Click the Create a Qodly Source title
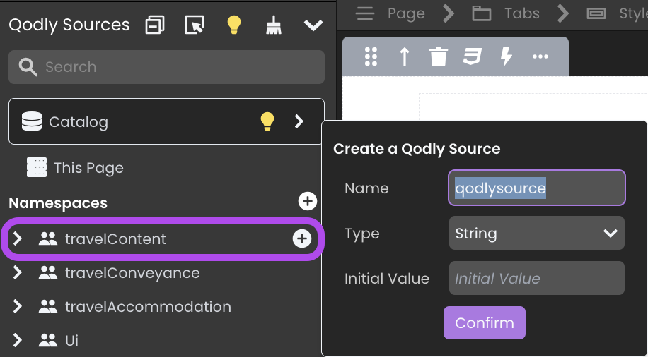648x357 pixels. pos(417,148)
